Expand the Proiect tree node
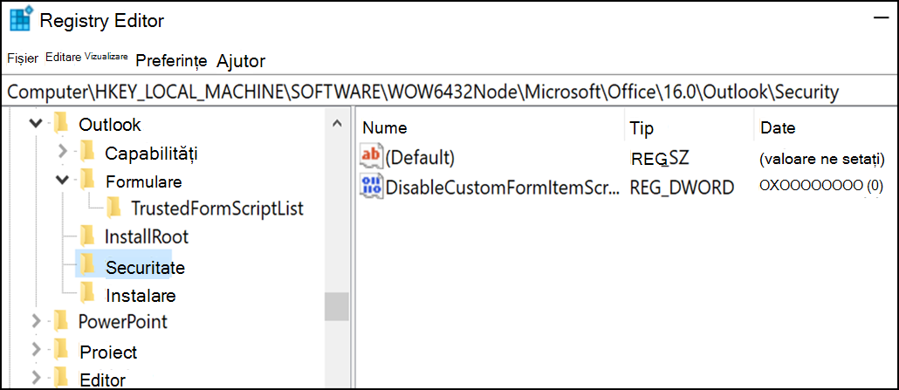Screen dimensions: 899x390 click(x=36, y=349)
